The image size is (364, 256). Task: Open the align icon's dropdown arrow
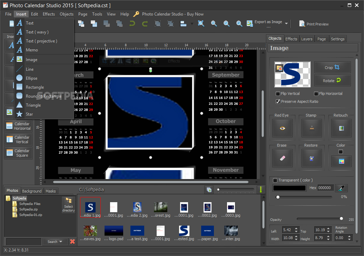click(192, 24)
